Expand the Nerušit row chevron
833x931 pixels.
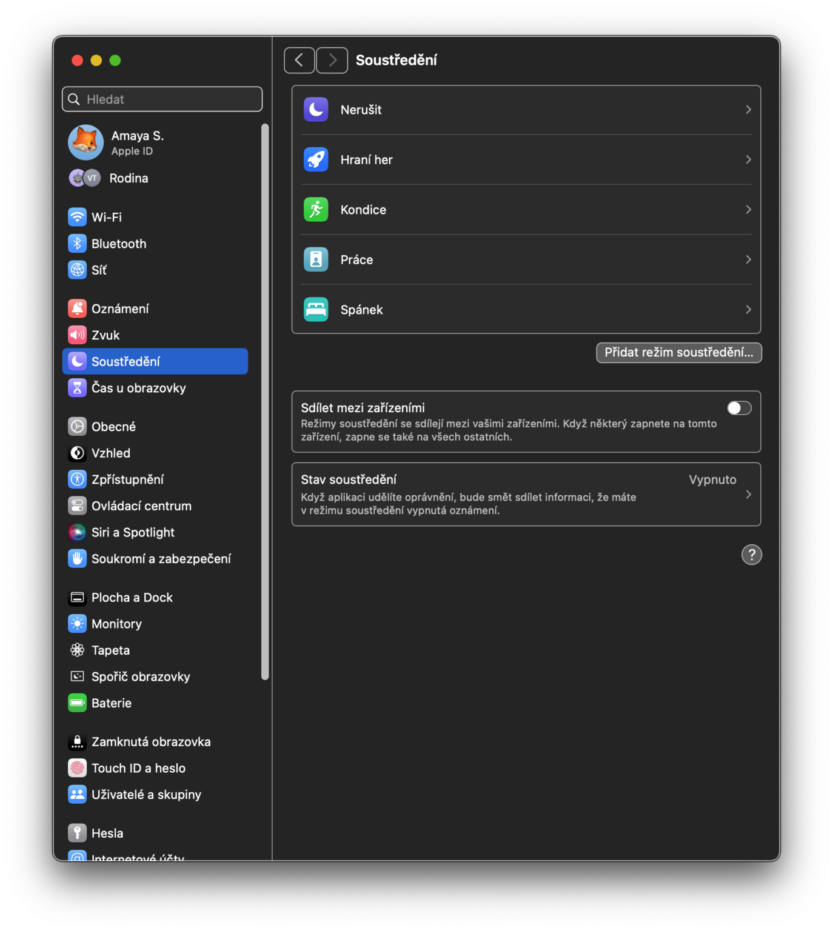tap(748, 110)
